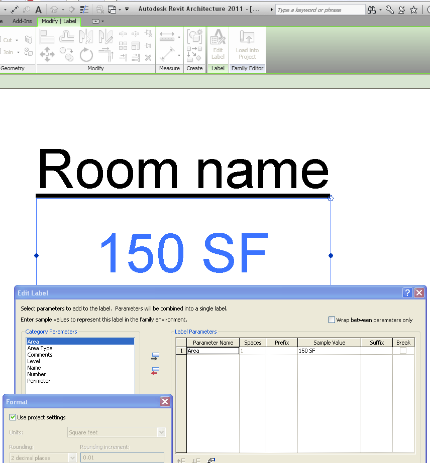Click Add parameter to label arrow icon
The width and height of the screenshot is (430, 463).
[x=155, y=356]
